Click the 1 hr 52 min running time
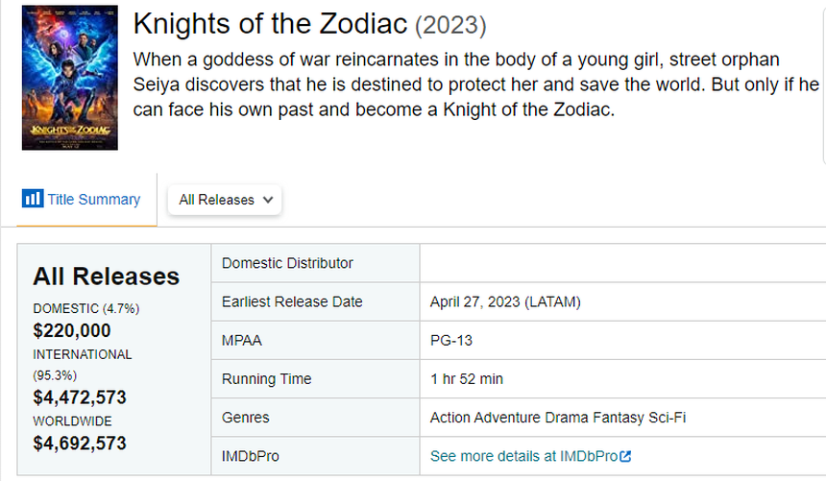826x481 pixels. click(x=467, y=379)
